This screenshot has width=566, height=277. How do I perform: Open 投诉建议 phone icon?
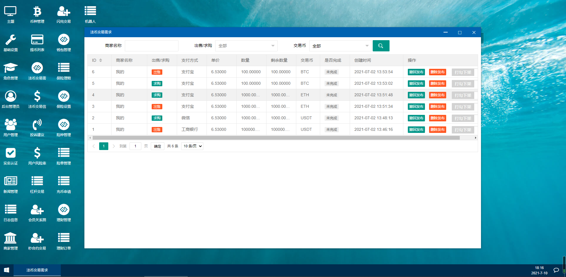[x=37, y=128]
